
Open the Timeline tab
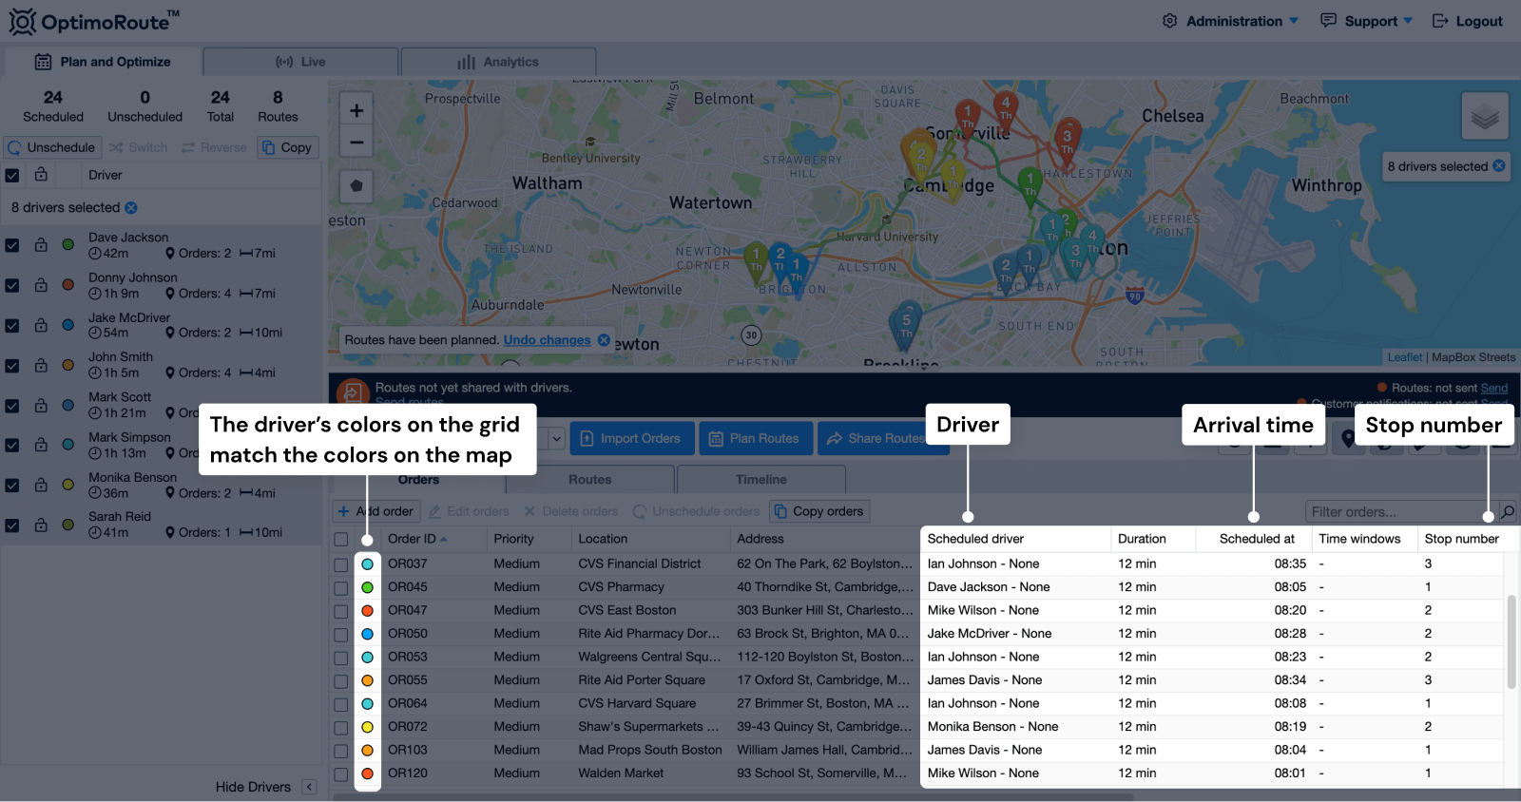click(x=760, y=480)
